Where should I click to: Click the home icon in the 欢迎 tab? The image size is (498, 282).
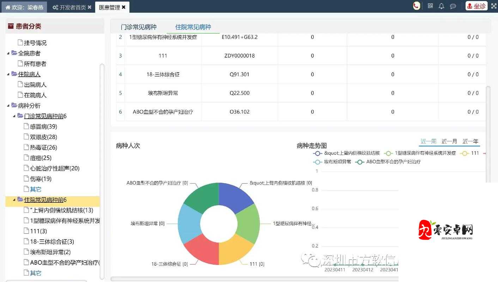click(8, 7)
